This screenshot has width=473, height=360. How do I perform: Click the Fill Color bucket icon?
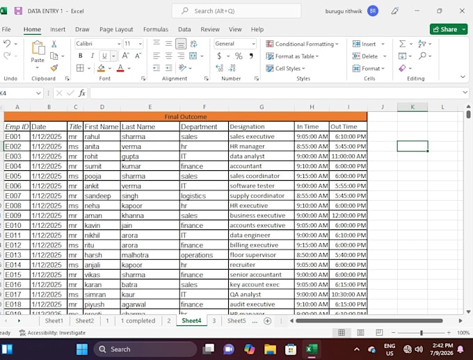click(102, 68)
